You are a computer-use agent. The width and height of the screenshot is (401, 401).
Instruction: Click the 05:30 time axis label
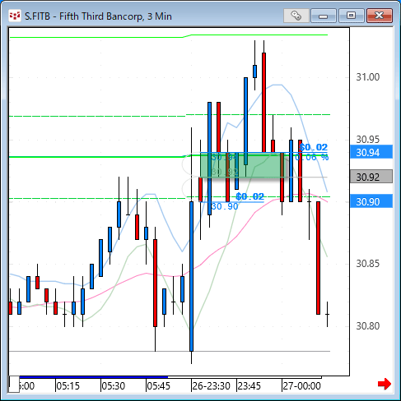click(x=114, y=386)
